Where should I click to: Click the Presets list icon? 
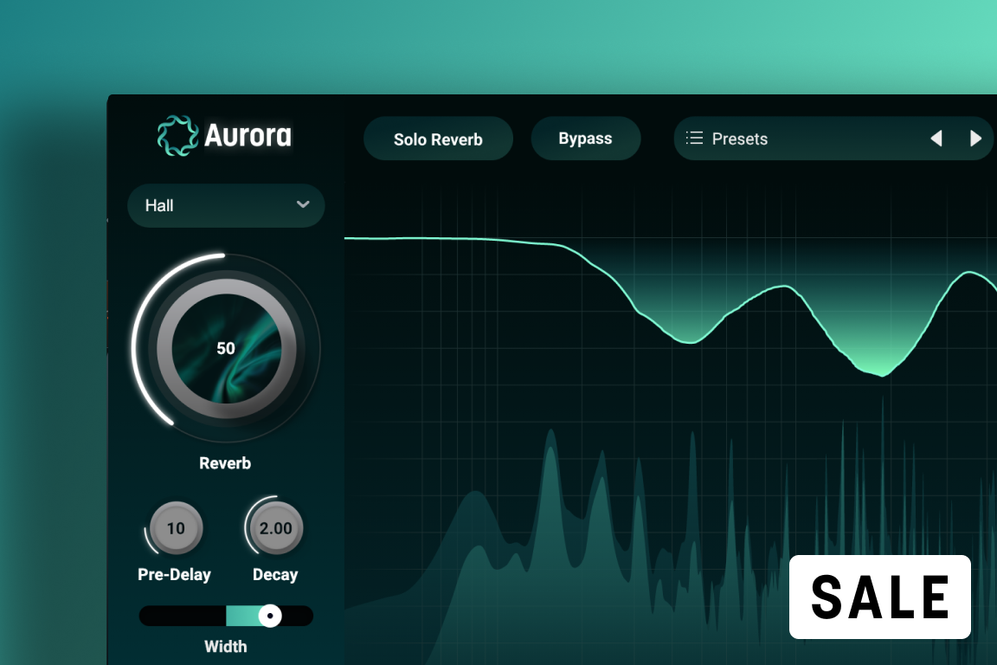coord(694,139)
